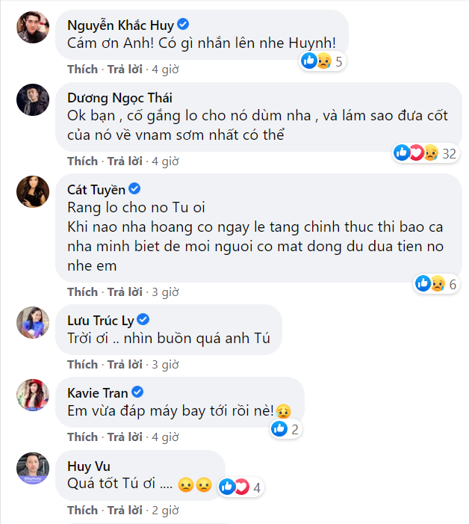
Task: View like reactions on Kavie Tran's comment
Action: (x=285, y=429)
